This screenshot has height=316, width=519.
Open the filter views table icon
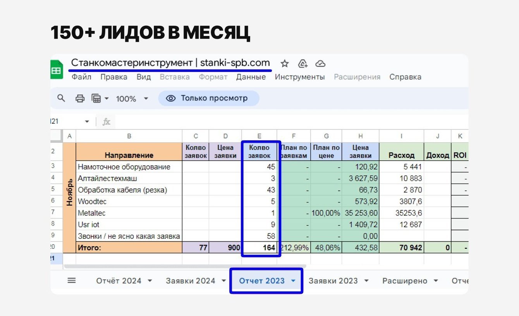(x=96, y=99)
